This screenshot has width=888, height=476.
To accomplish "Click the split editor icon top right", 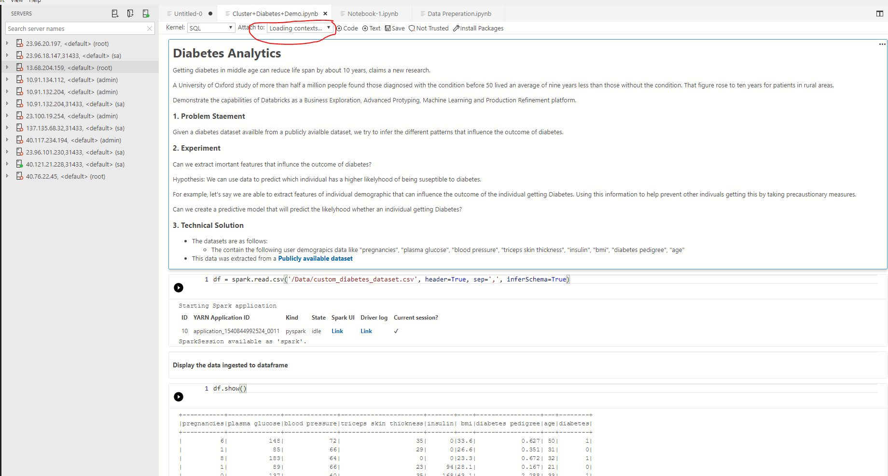I will pyautogui.click(x=880, y=14).
